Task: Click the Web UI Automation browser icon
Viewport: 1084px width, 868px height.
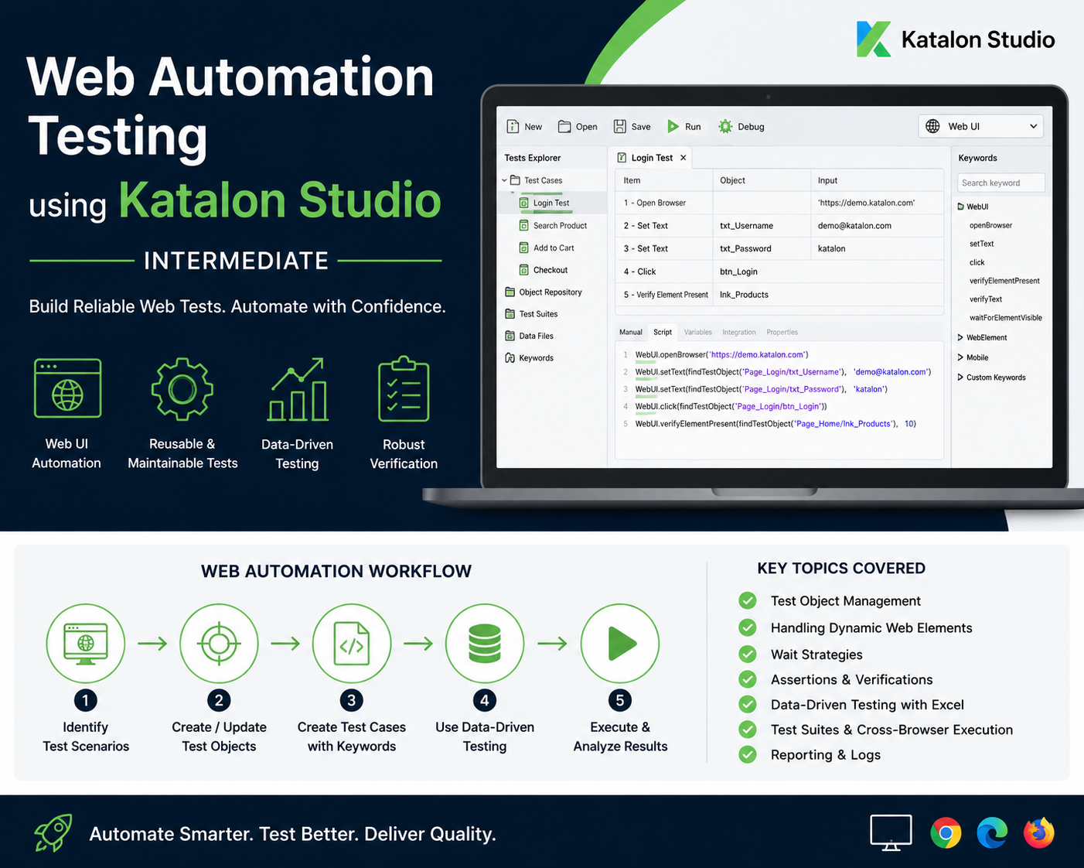Action: point(67,388)
